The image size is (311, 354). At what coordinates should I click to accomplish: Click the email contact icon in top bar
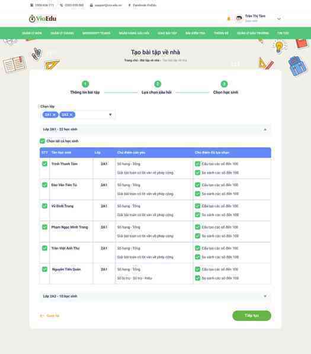91,5
